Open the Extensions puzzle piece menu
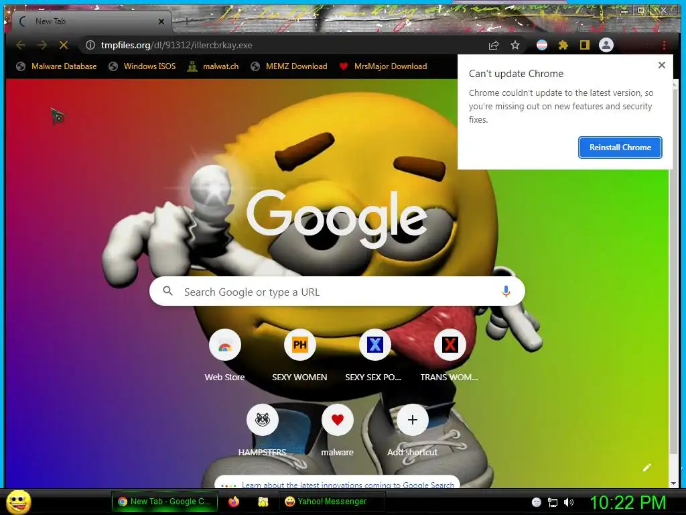Screen dimensions: 686x515 point(563,45)
